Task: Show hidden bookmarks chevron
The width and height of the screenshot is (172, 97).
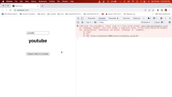Action: tap(153, 14)
